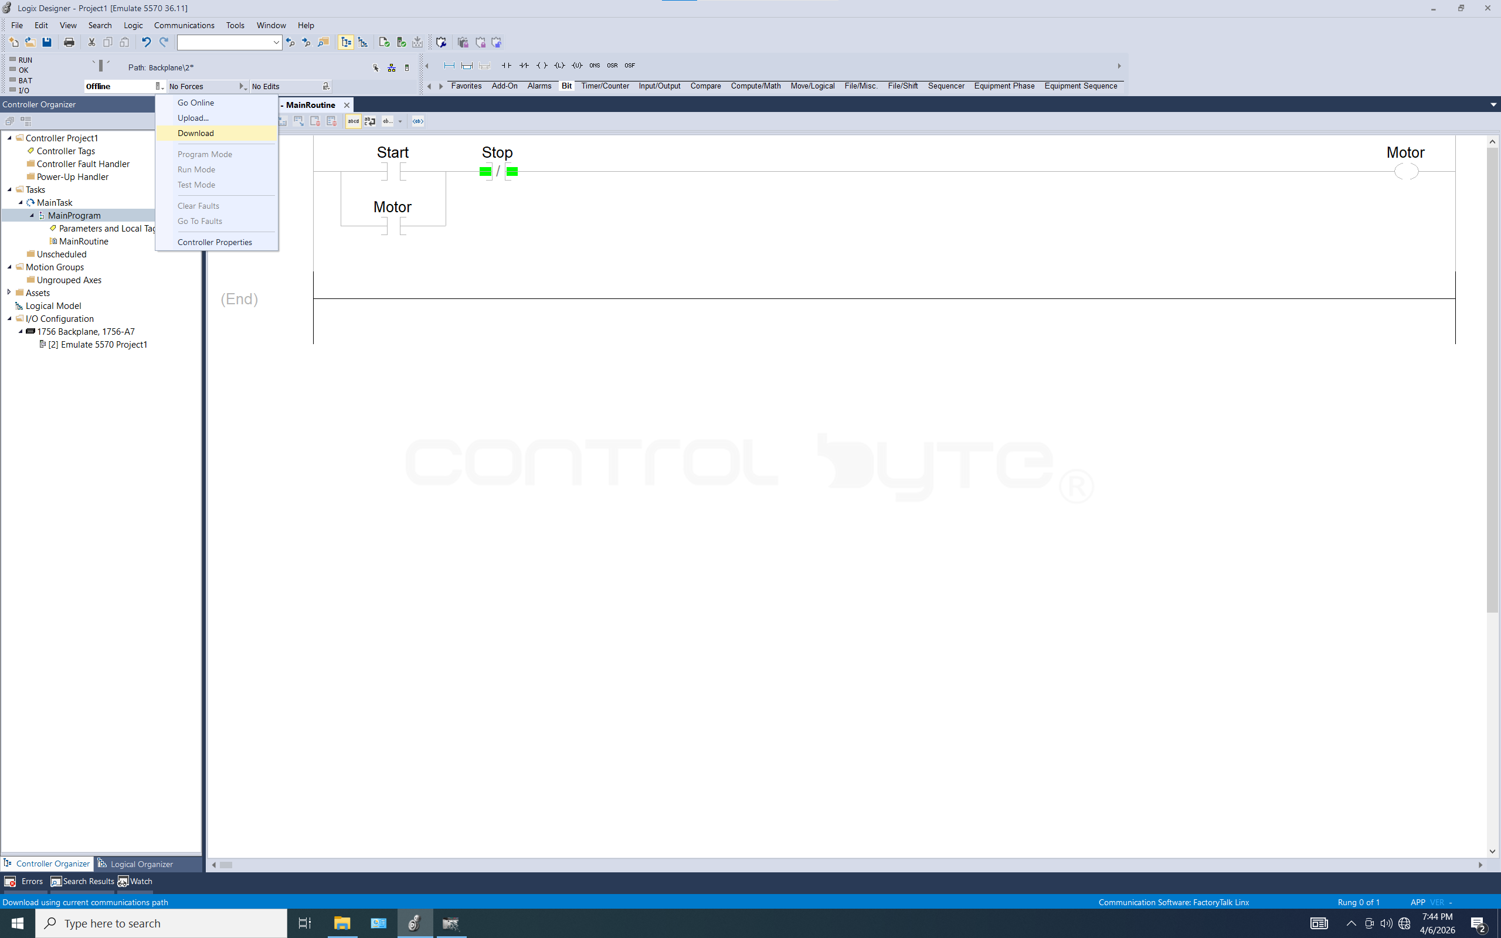
Task: Switch to the Logical Organizer tab
Action: point(136,864)
